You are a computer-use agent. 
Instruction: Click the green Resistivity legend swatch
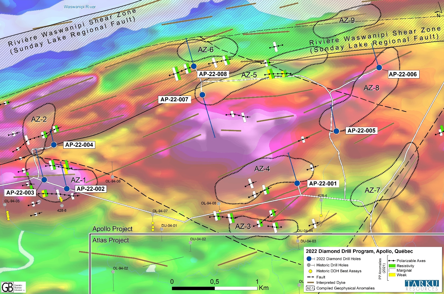point(392,266)
